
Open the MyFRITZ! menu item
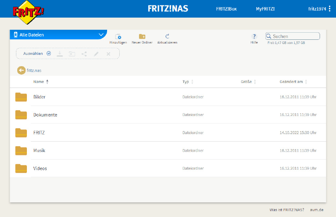(x=265, y=9)
